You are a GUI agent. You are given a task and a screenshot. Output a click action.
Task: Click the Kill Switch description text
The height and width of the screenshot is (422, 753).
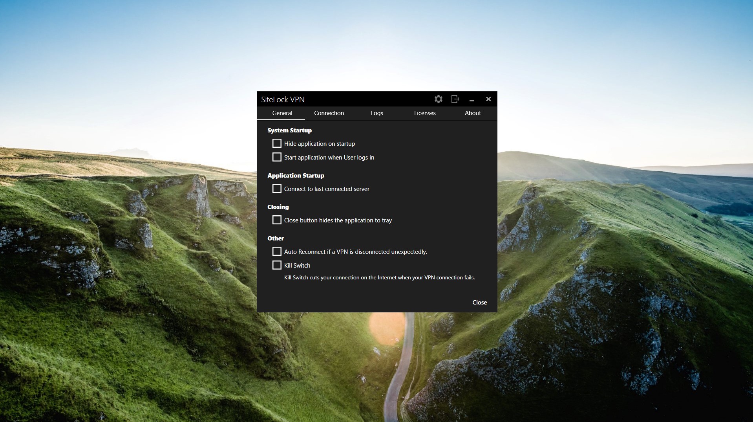(x=379, y=277)
